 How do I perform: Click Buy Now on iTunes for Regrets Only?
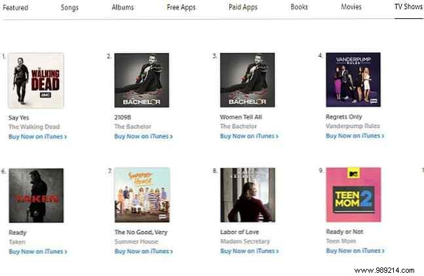click(355, 136)
